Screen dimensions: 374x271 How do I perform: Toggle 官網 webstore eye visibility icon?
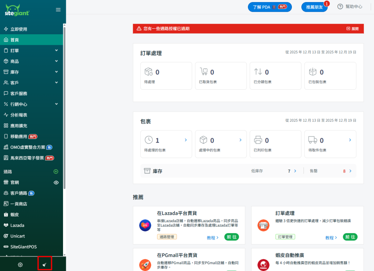tap(56, 183)
